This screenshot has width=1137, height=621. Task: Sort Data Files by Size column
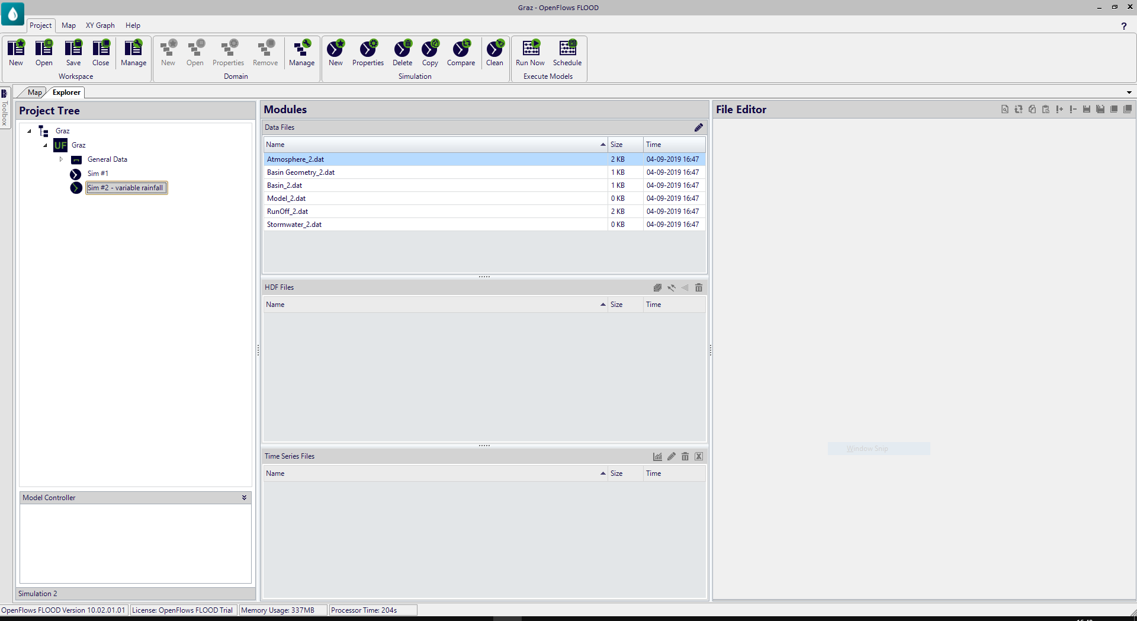(625, 145)
